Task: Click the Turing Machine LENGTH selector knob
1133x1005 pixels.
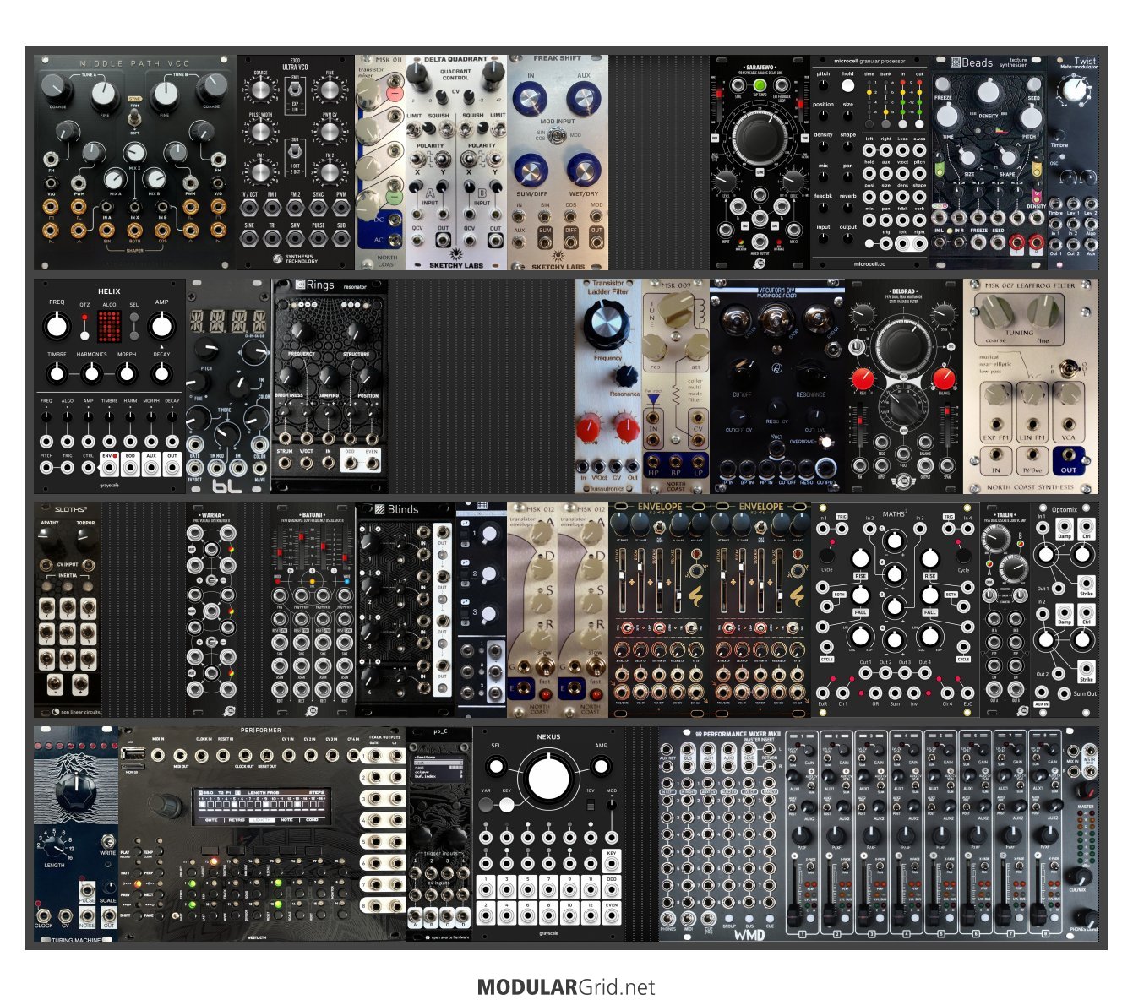Action: [57, 848]
